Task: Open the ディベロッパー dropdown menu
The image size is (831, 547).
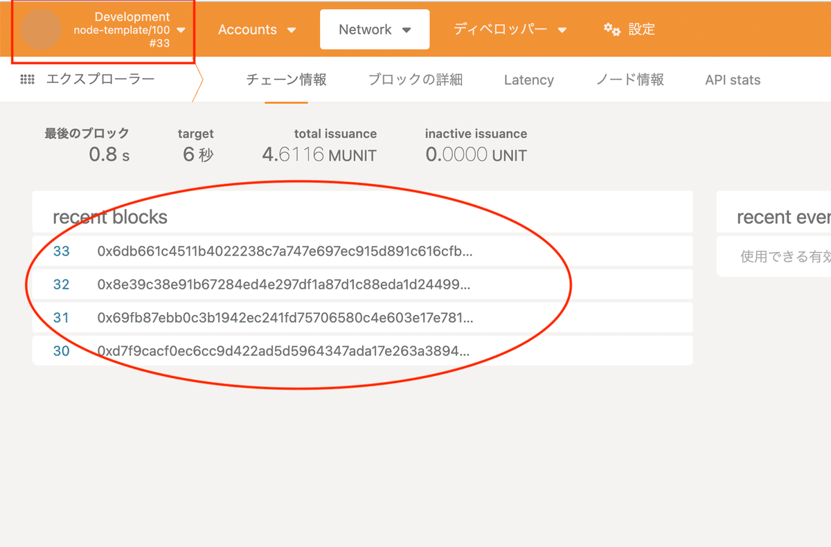Action: [510, 30]
